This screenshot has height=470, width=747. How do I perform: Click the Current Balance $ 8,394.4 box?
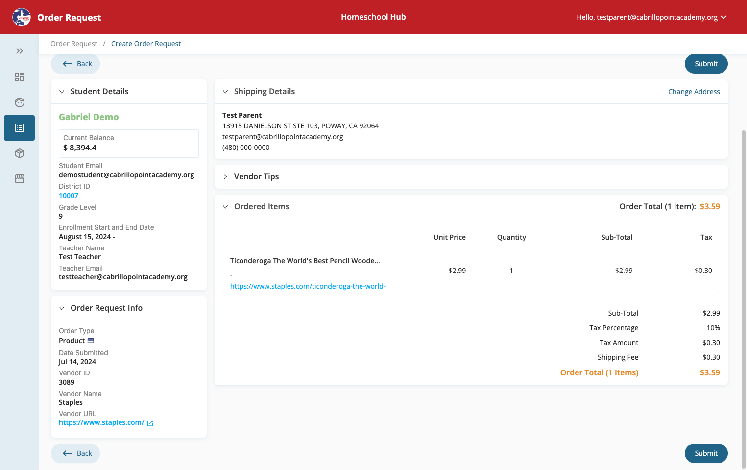(x=129, y=144)
